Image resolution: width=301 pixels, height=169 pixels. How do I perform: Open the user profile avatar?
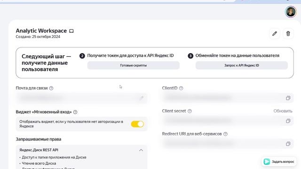coord(291,12)
